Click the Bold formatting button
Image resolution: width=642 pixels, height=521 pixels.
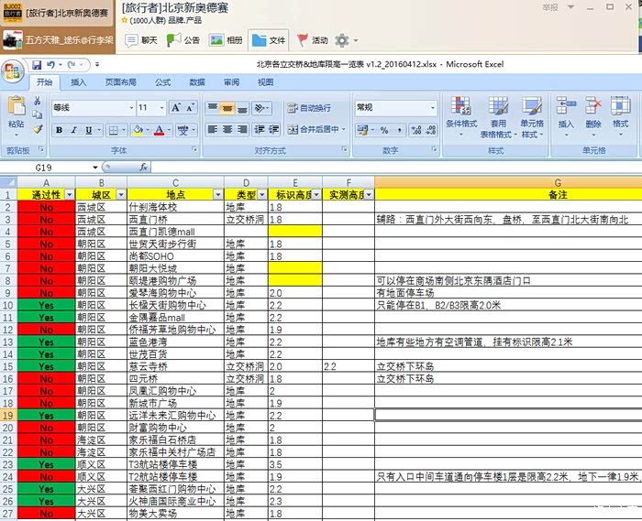tap(60, 130)
